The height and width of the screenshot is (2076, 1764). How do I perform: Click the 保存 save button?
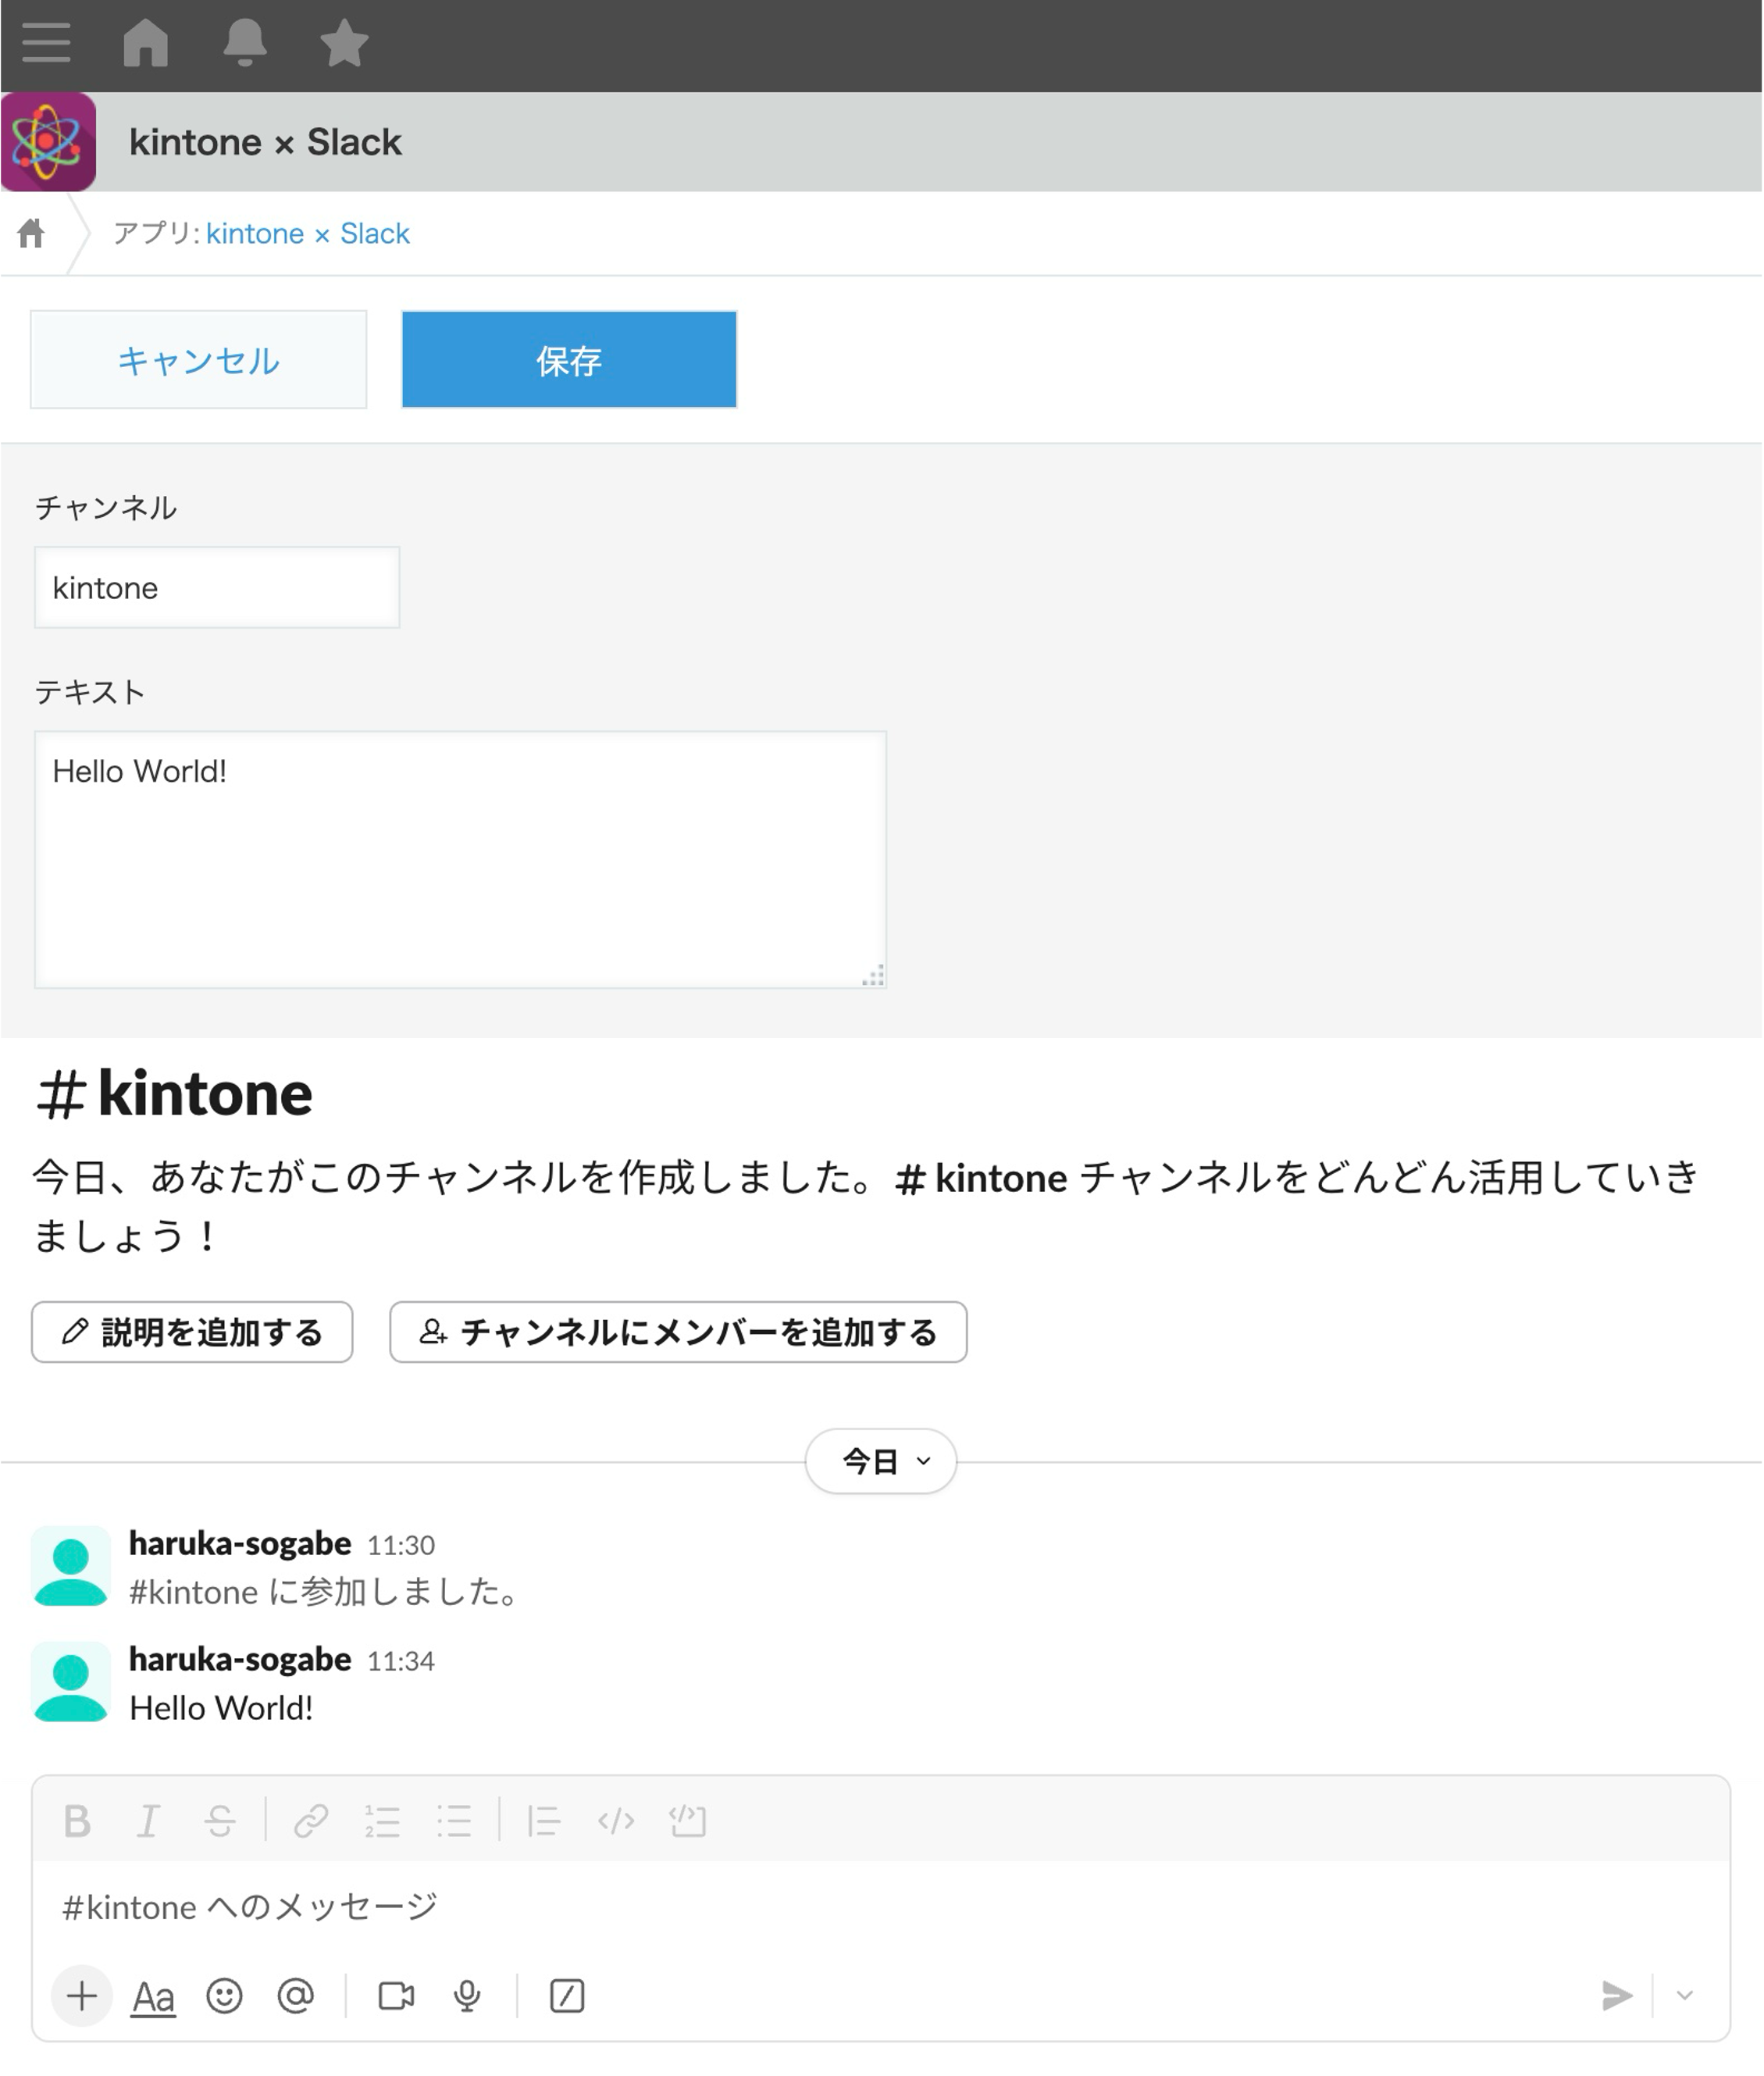point(569,360)
